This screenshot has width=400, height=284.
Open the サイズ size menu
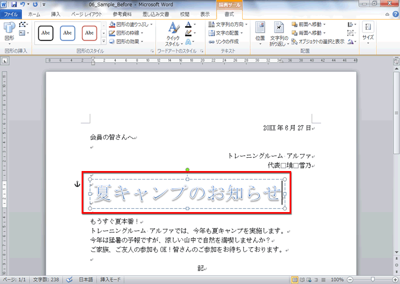point(368,33)
